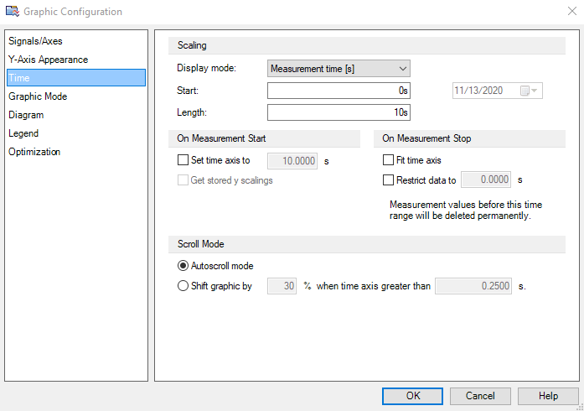The height and width of the screenshot is (411, 584).
Task: Click the Cancel button
Action: [x=480, y=396]
